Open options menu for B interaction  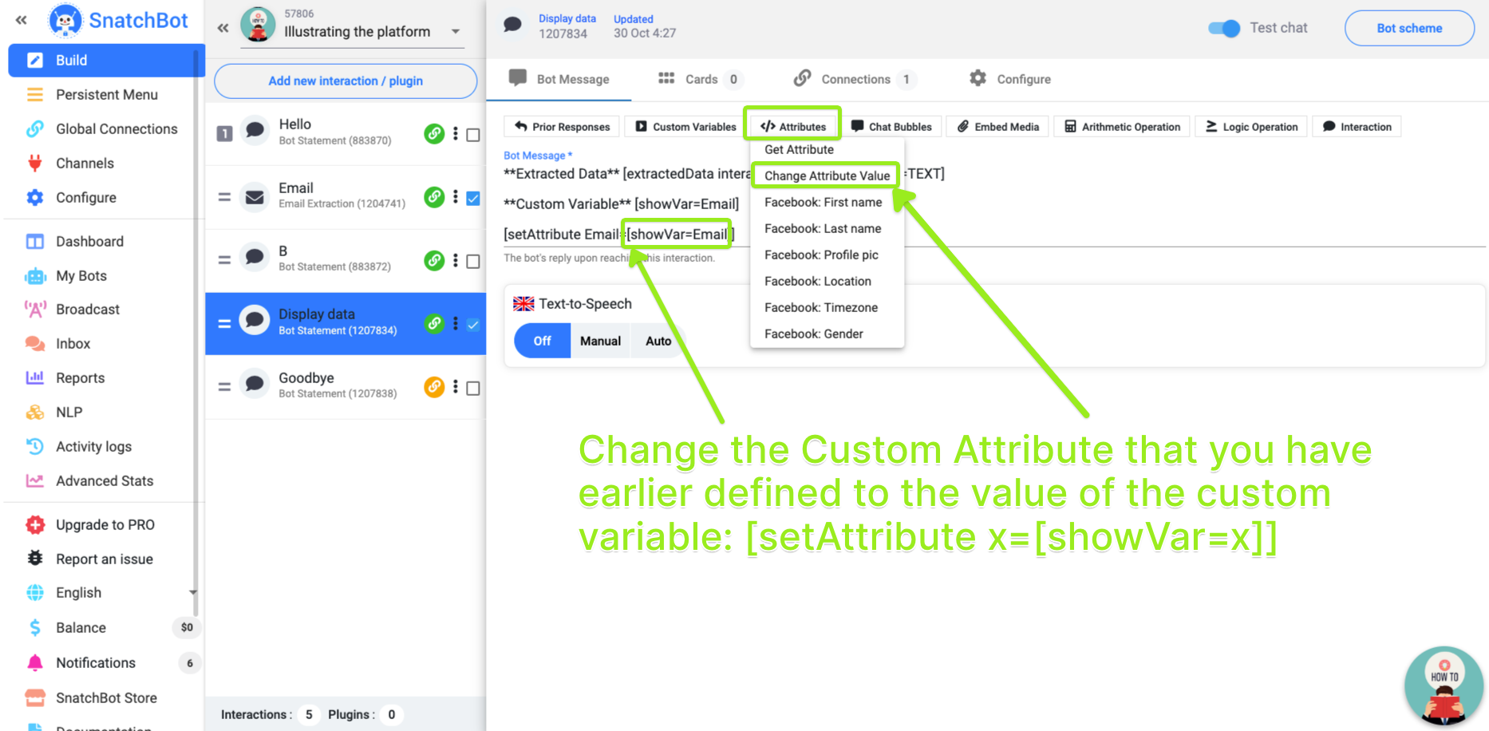(x=456, y=259)
